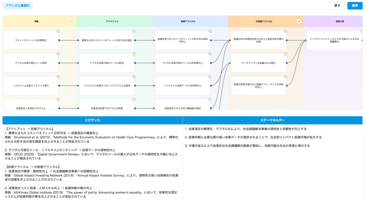Delete the デジタル成果可視化ツール開発 card with its x icon
This screenshot has width=367, height=203.
point(58,54)
